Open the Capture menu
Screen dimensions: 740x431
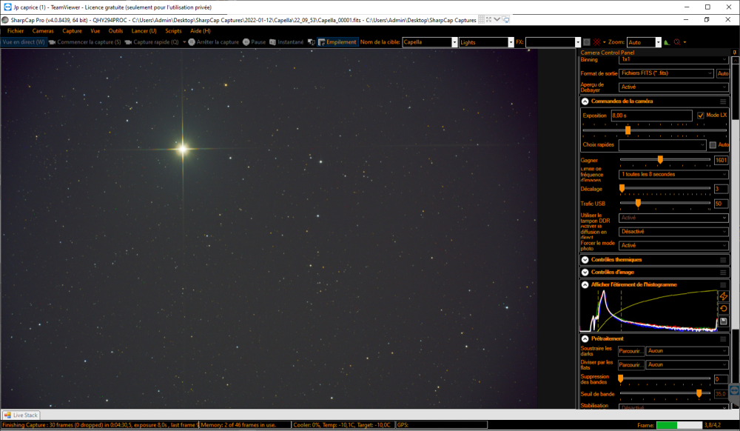click(x=73, y=31)
